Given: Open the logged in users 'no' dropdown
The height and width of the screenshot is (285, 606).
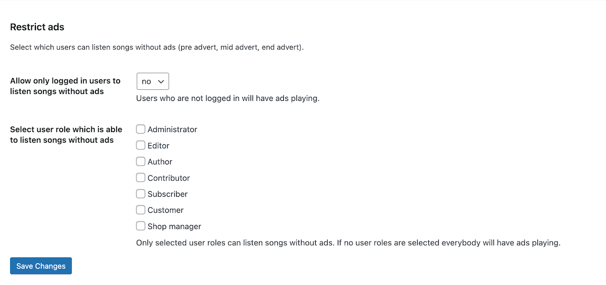Looking at the screenshot, I should 153,81.
